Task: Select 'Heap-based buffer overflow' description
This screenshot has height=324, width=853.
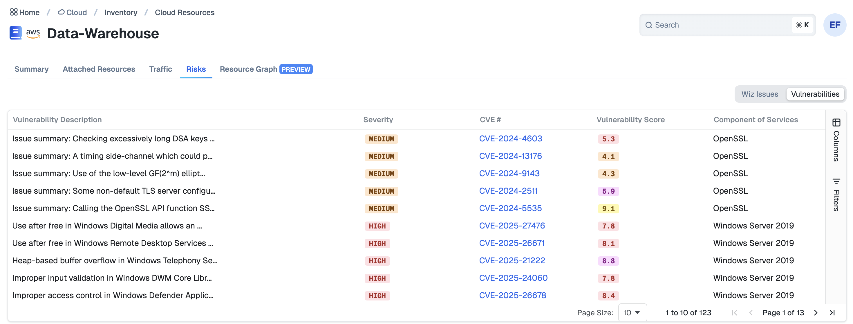Action: pyautogui.click(x=115, y=260)
